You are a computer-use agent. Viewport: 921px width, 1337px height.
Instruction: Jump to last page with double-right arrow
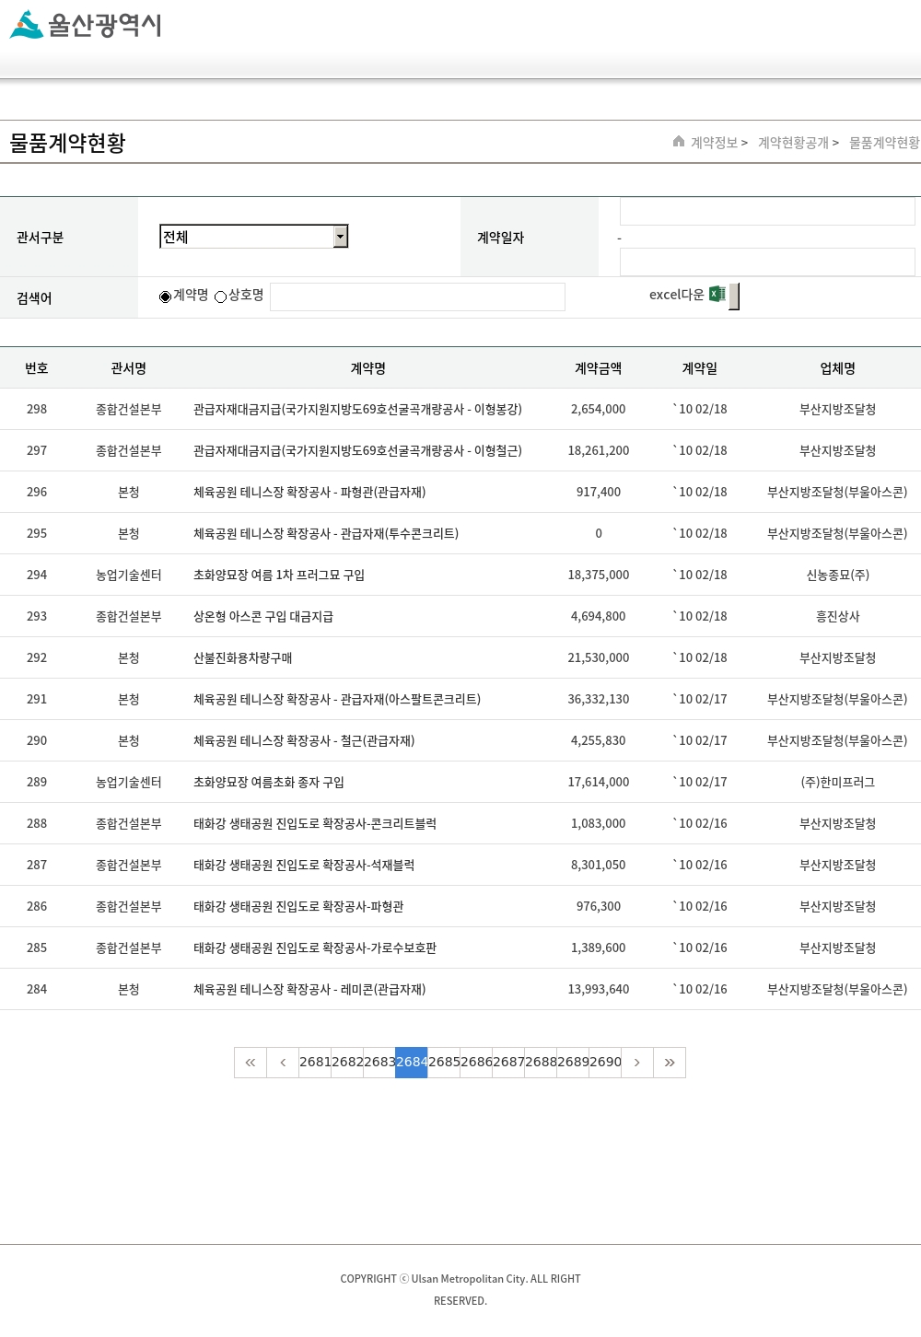(x=670, y=1063)
